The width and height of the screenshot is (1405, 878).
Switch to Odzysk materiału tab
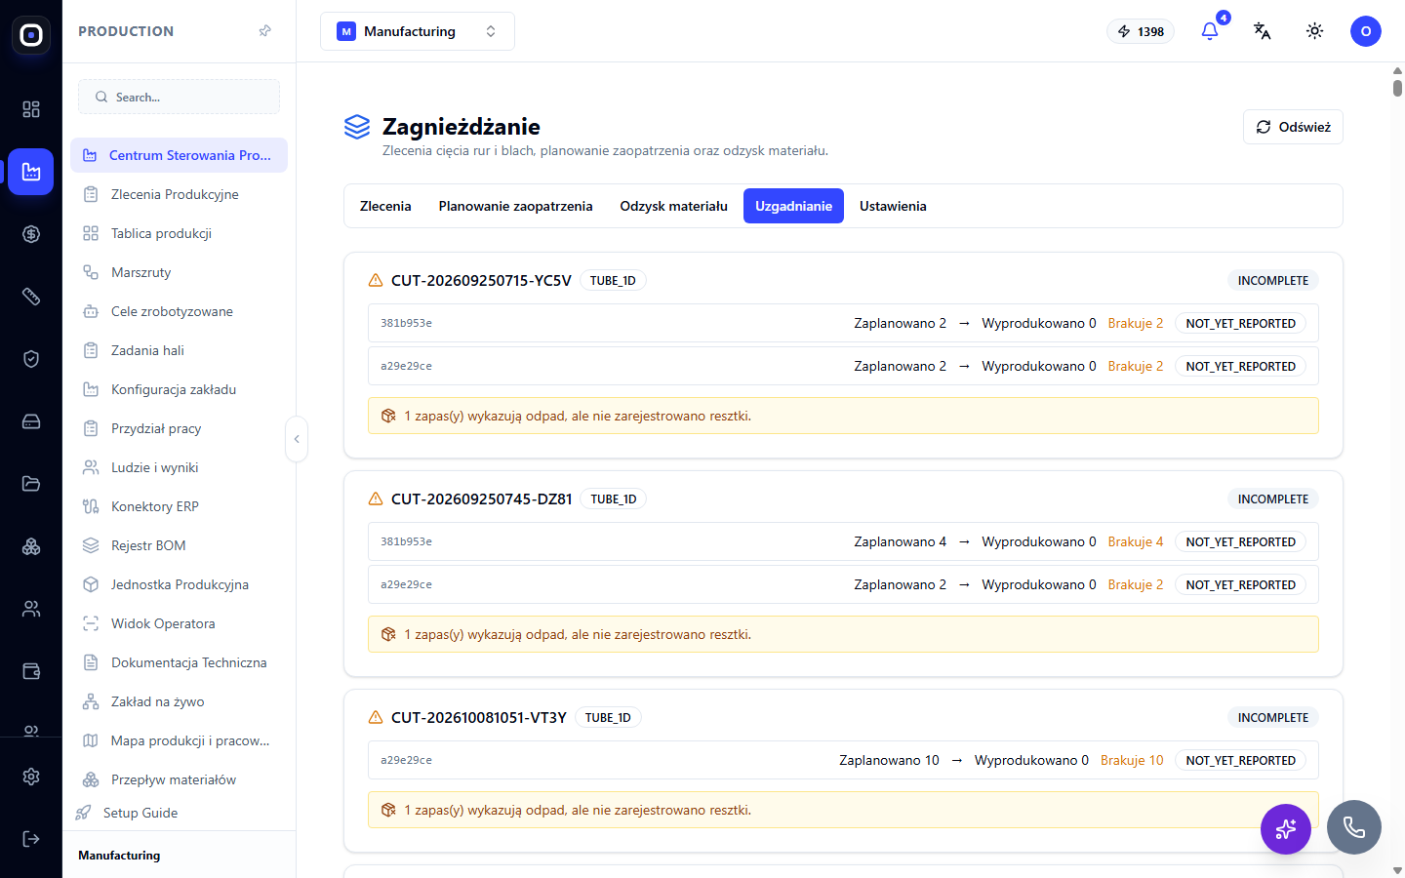click(x=674, y=206)
